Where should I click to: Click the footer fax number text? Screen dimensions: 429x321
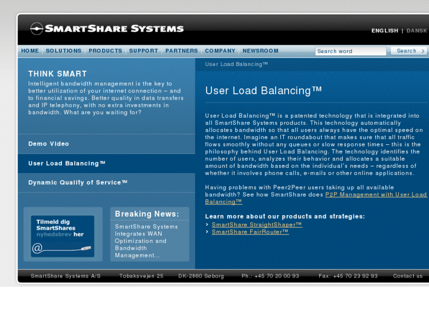tap(348, 276)
